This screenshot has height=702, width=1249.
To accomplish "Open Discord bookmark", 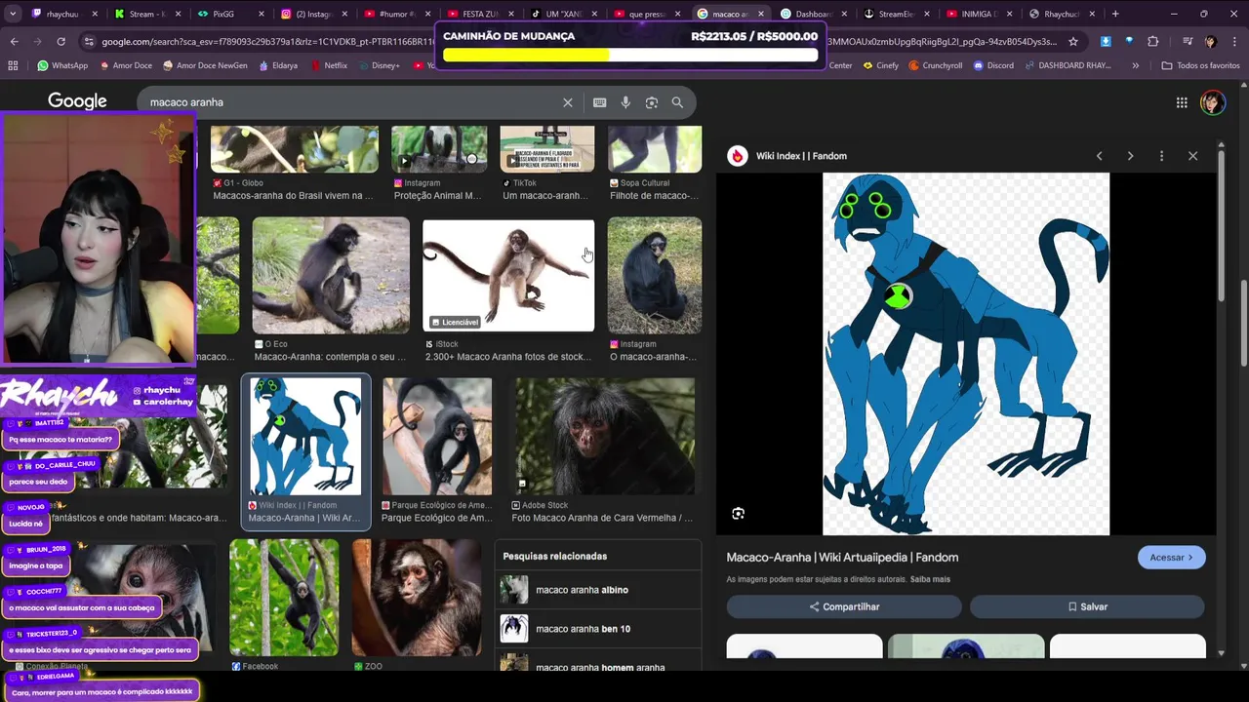I will point(993,65).
